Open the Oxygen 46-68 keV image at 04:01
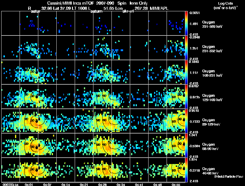The width and height of the screenshot is (245, 186). [29, 170]
